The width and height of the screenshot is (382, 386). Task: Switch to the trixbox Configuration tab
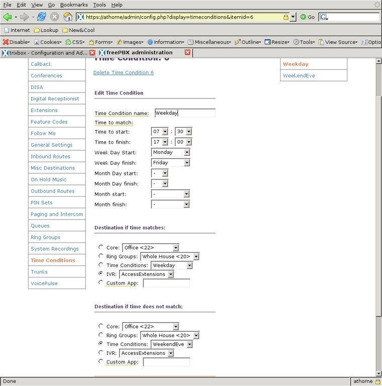45,53
